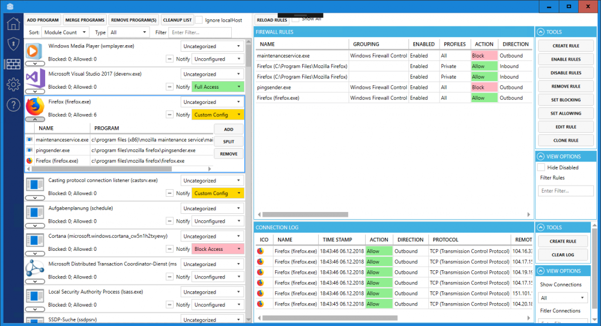
Task: Open the Type All dropdown
Action: coord(129,32)
